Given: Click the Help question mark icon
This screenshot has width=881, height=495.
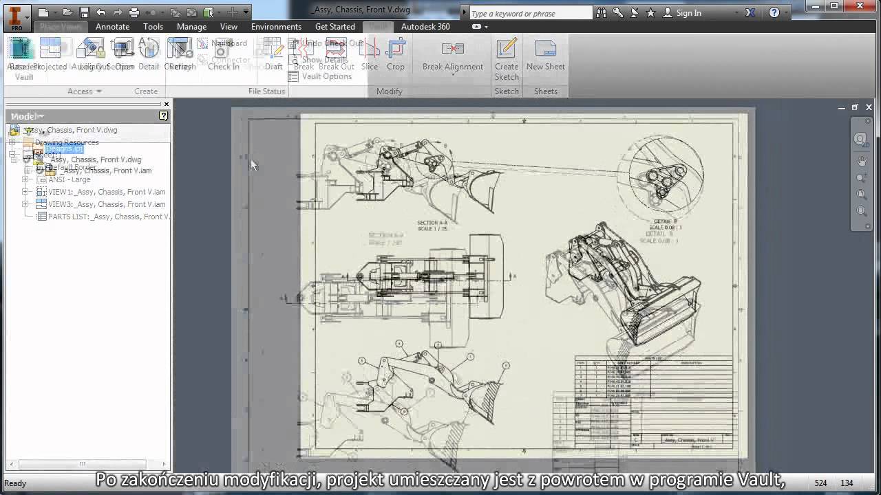Looking at the screenshot, I should click(774, 12).
